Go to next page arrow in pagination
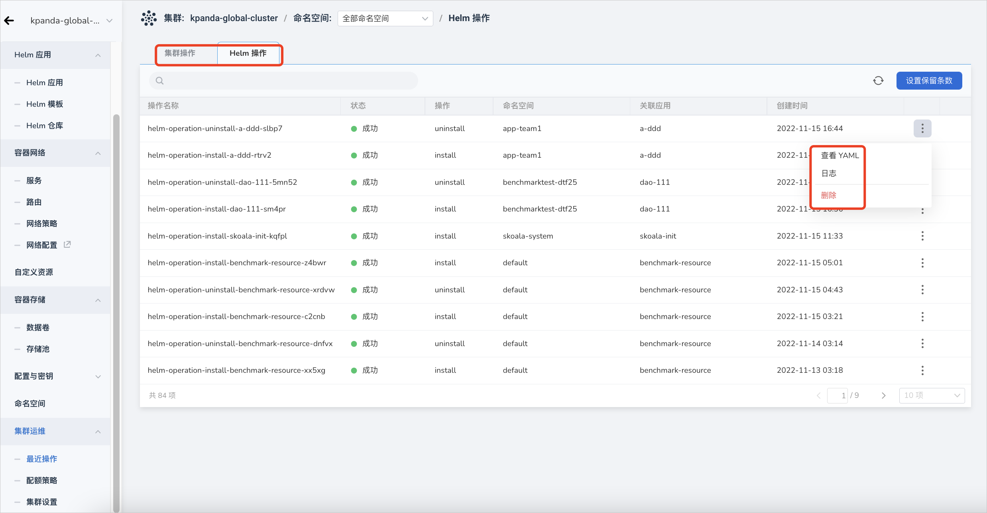 [883, 396]
